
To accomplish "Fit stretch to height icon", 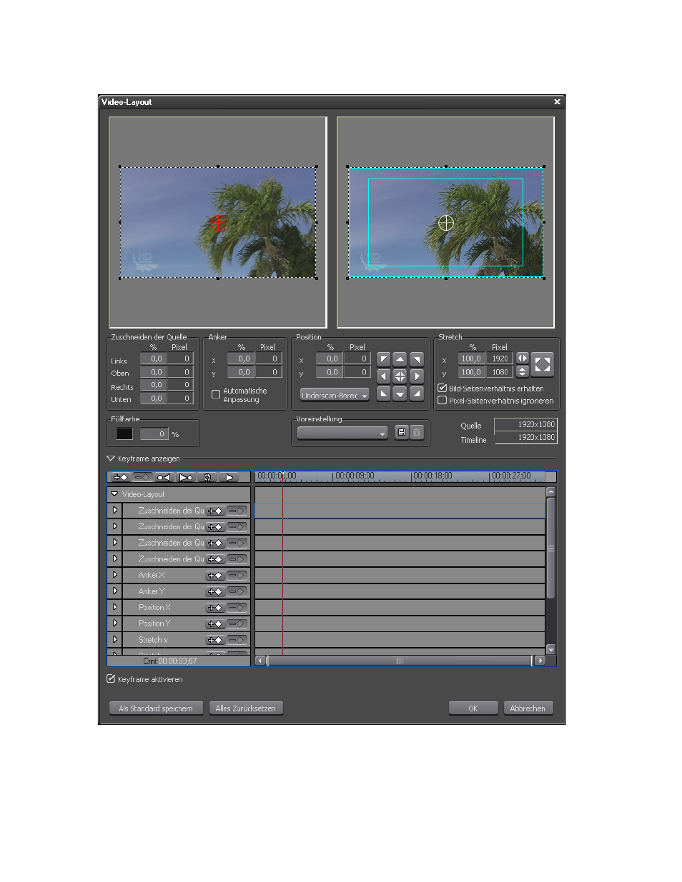I will (x=523, y=371).
